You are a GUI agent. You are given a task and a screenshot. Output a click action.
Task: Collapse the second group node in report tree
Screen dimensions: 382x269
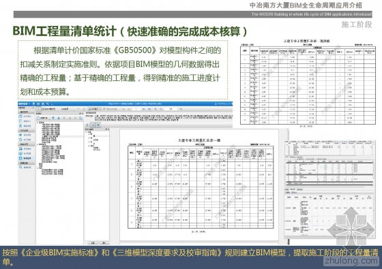[38, 144]
